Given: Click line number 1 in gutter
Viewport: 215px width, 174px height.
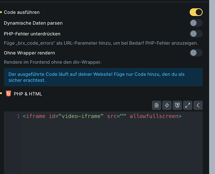Looking at the screenshot, I should tap(18, 116).
